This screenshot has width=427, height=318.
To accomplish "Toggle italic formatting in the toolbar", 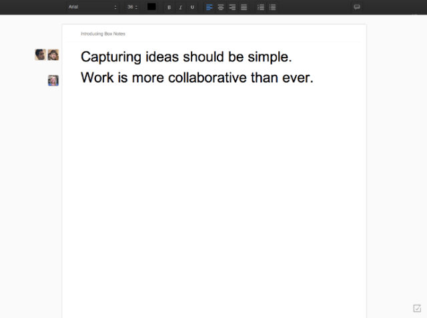I will [x=180, y=7].
